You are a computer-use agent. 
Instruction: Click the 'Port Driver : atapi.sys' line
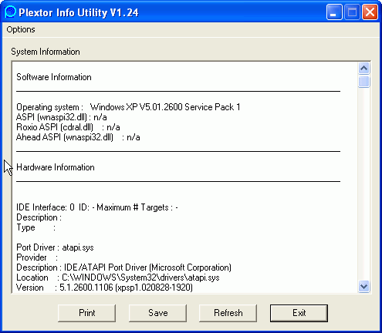tap(55, 247)
